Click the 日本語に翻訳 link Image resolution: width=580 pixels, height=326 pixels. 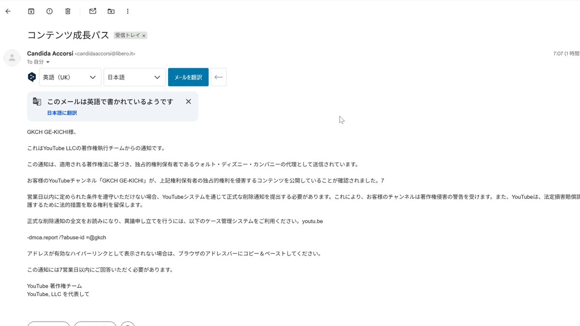[x=62, y=113]
